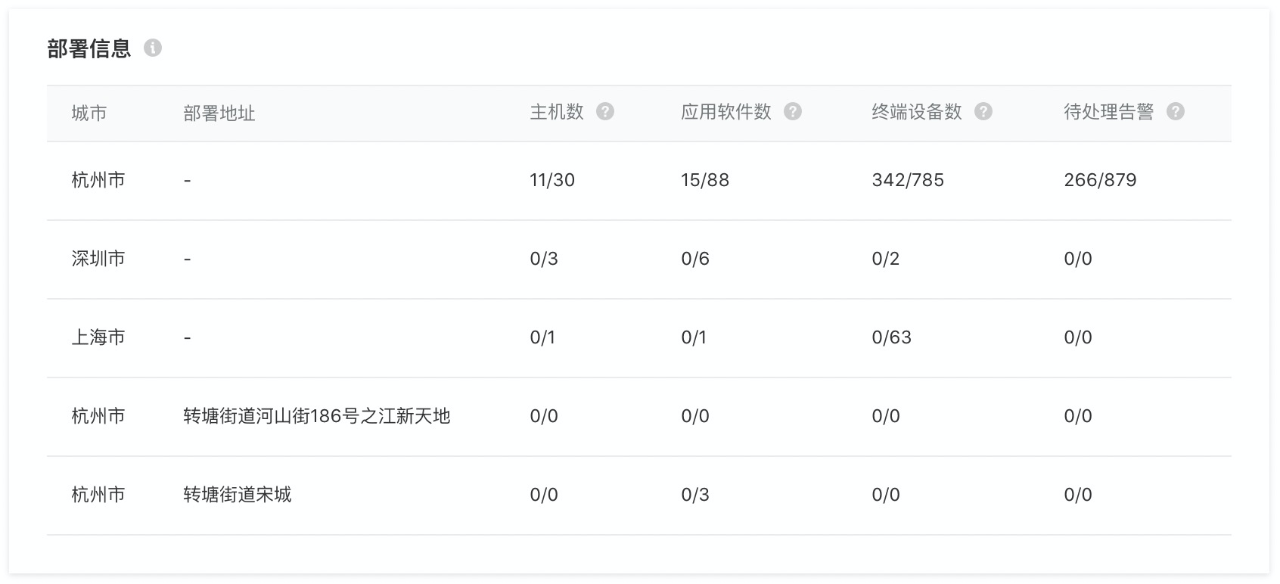Image resolution: width=1280 pixels, height=584 pixels.
Task: Click the help icon next to 主机数
Action: (605, 111)
